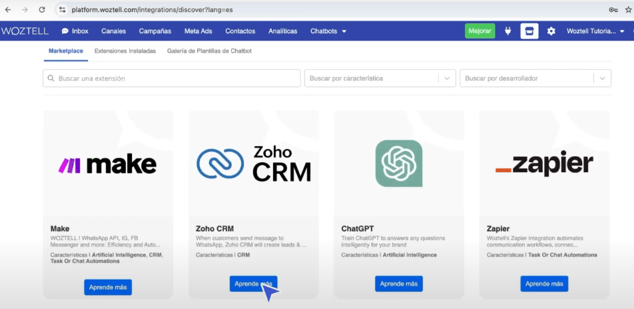
Task: Open Meta Ads section
Action: pyautogui.click(x=198, y=31)
